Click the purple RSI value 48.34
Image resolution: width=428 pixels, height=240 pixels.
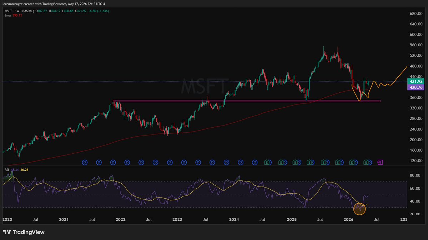click(15, 170)
